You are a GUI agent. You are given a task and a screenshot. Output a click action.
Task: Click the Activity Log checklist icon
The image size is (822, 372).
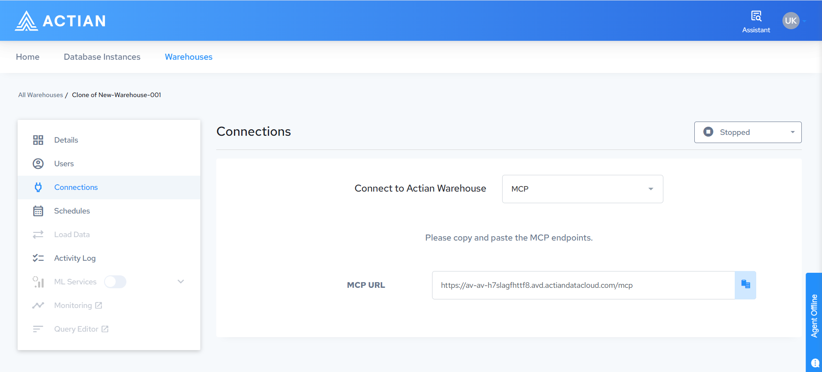click(x=38, y=258)
